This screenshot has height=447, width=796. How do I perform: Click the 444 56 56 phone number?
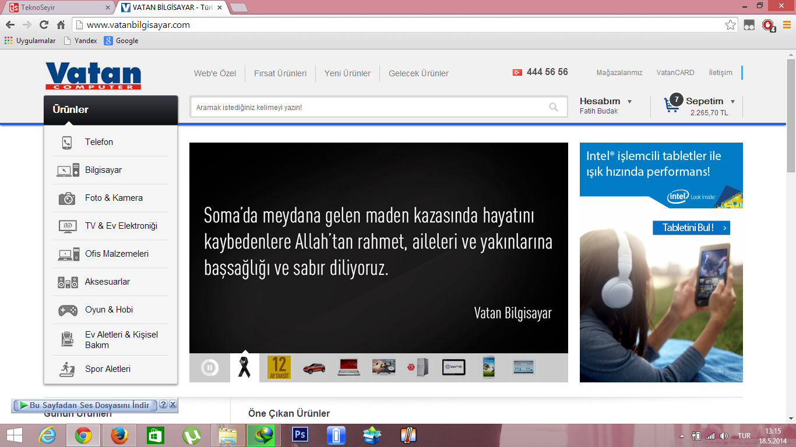547,72
